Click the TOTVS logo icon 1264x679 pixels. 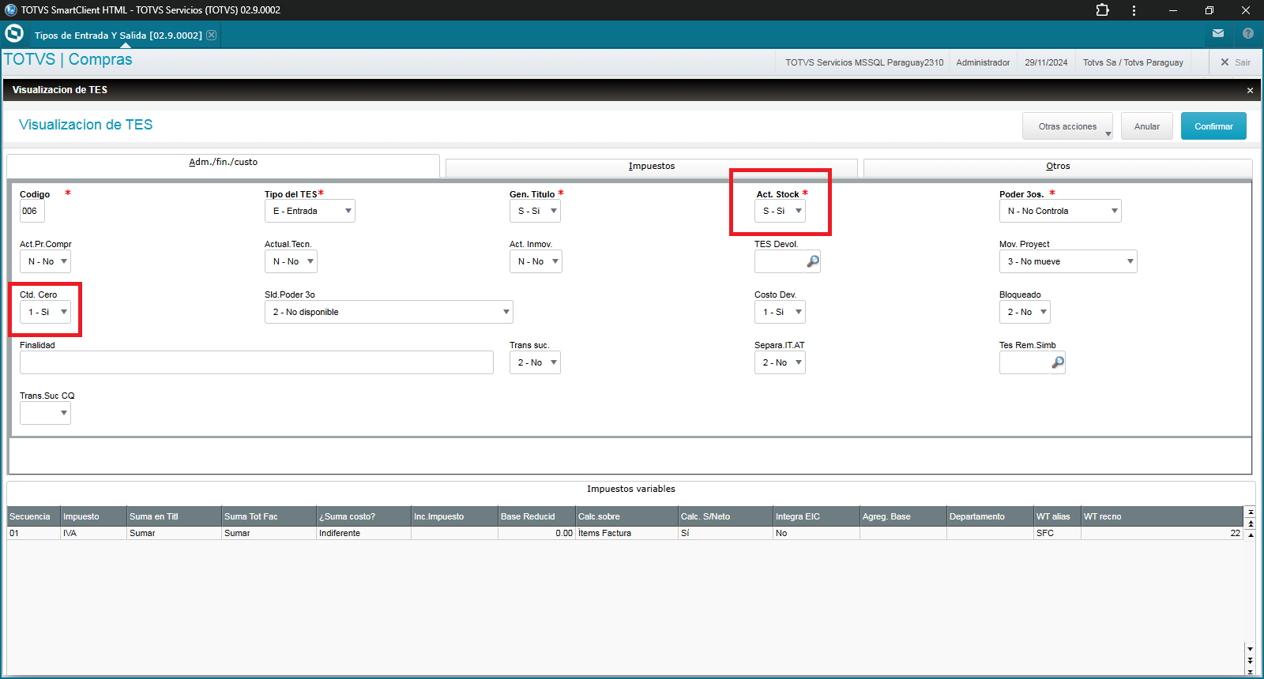click(14, 34)
